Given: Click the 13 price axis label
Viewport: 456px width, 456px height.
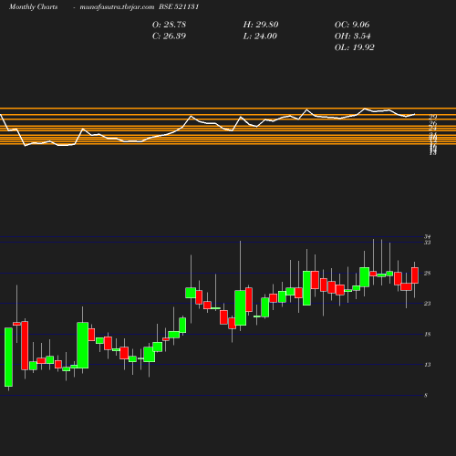Looking at the screenshot, I should [428, 365].
